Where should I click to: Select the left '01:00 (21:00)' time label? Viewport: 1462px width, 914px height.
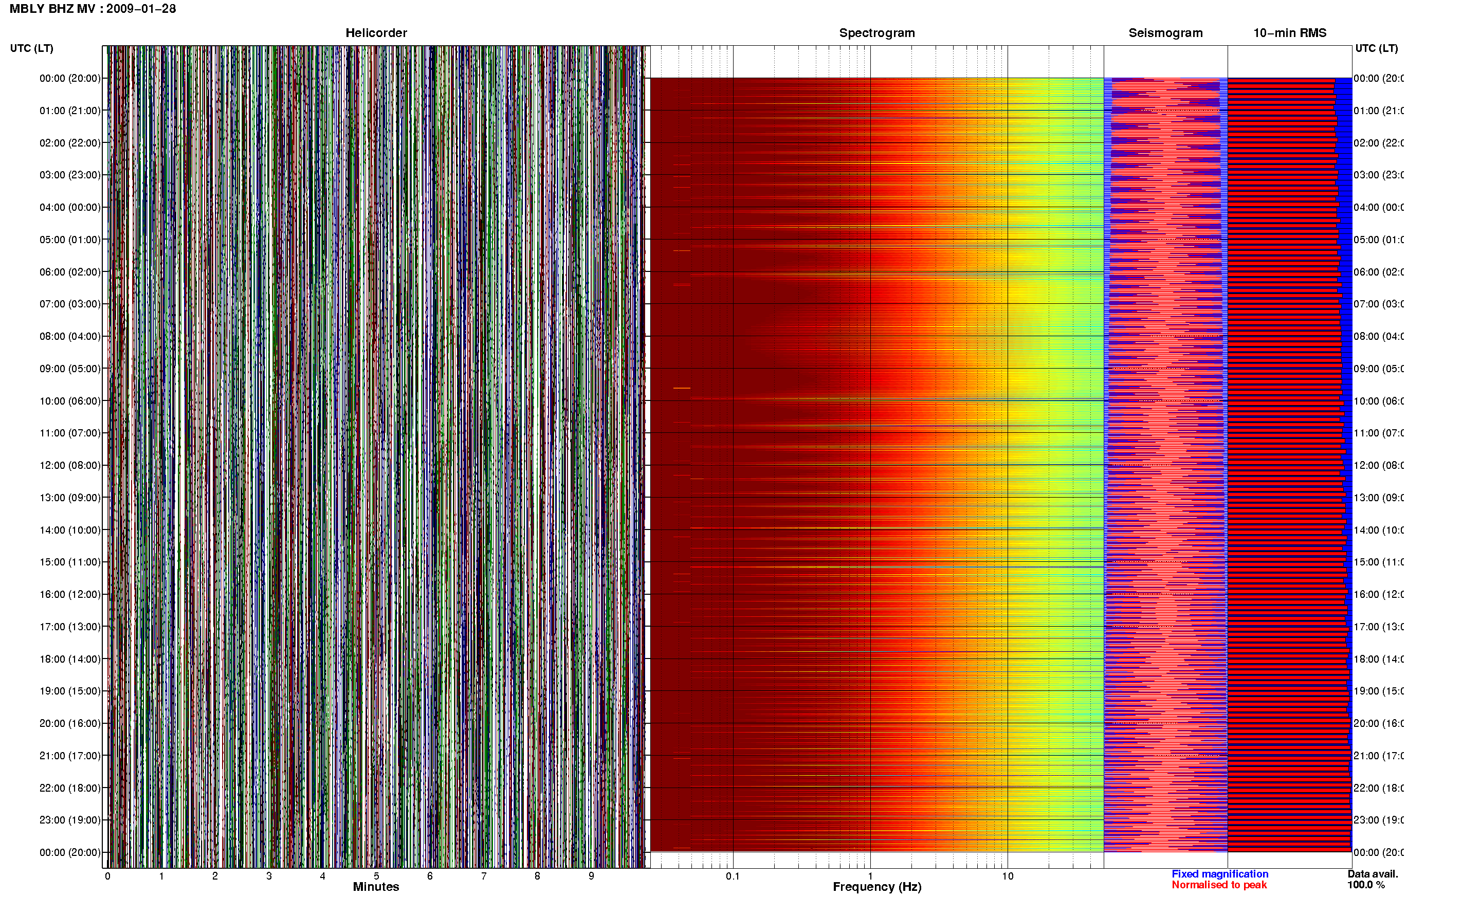(70, 111)
